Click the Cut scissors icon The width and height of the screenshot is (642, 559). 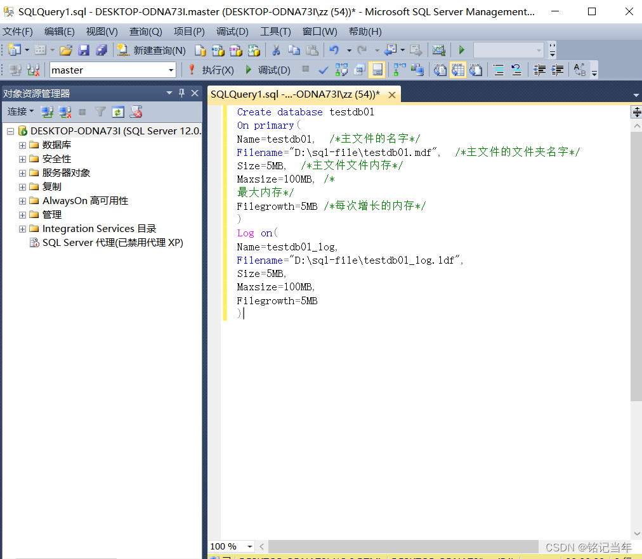276,50
